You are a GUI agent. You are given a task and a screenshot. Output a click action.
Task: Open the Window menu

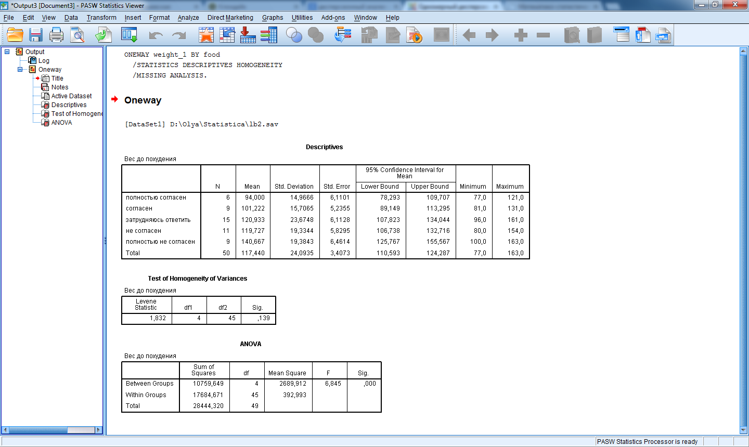(366, 18)
